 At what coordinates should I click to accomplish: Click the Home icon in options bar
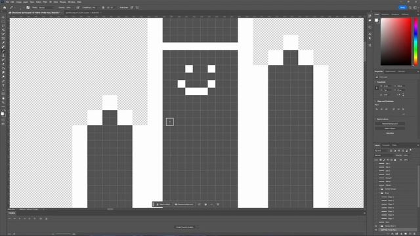click(x=5, y=7)
